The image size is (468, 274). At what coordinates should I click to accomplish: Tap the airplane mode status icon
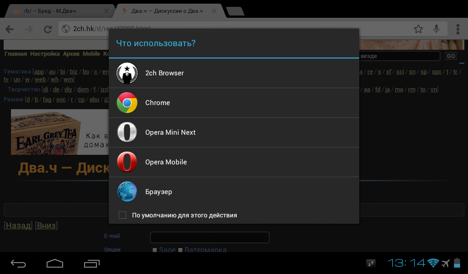pos(446,263)
